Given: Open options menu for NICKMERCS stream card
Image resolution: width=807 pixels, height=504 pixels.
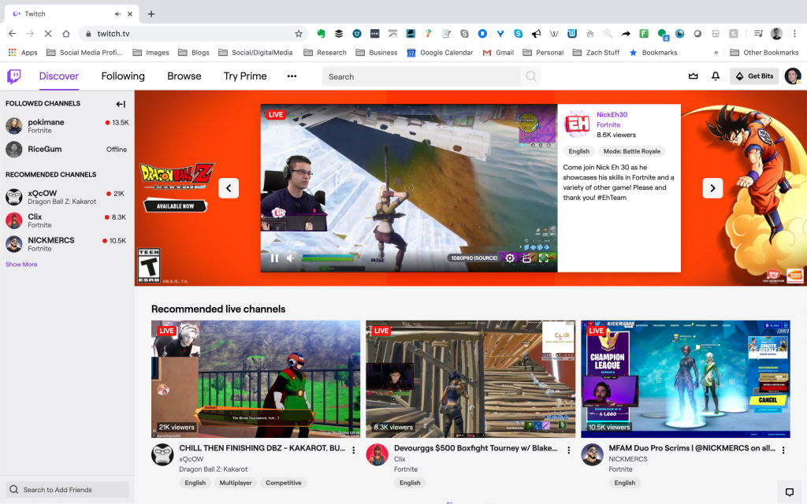Looking at the screenshot, I should [783, 450].
